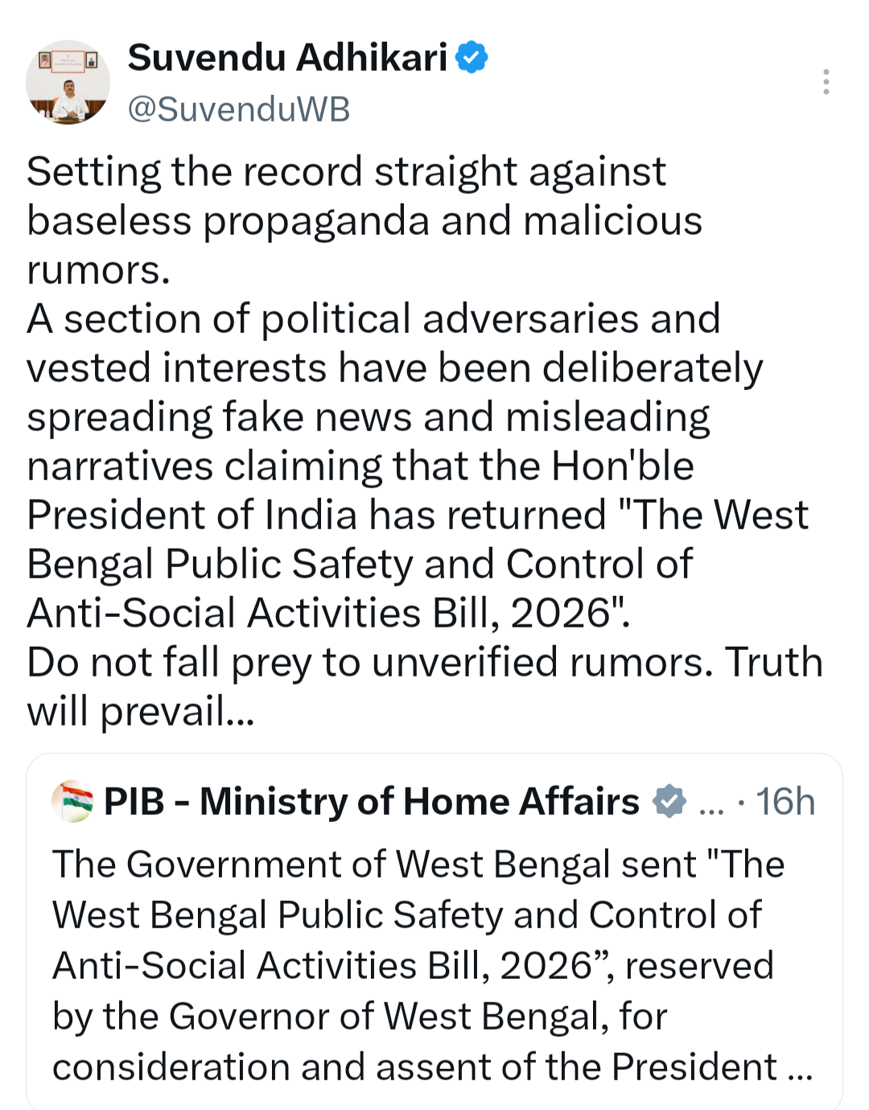This screenshot has height=1110, width=869.
Task: Expand truncated handle ellipsis after PIB badge
Action: coord(711,808)
